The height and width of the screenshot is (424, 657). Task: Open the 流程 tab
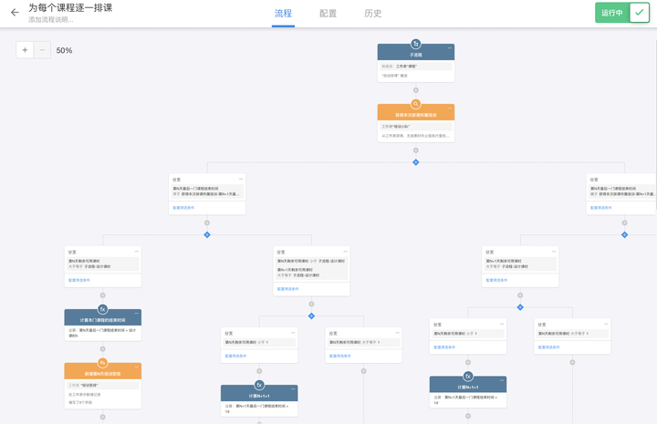click(283, 14)
